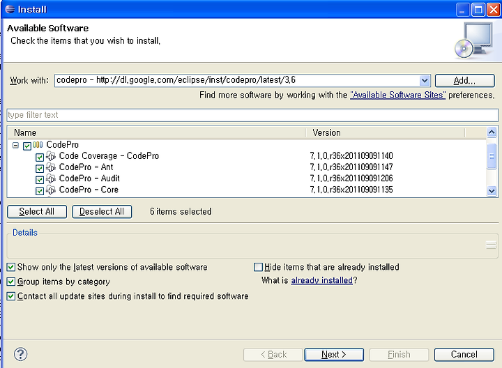Close the Install dialog window

pyautogui.click(x=494, y=10)
